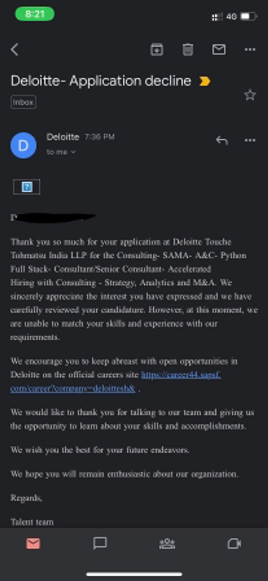Go back using the back arrow
The width and height of the screenshot is (268, 581).
point(15,50)
